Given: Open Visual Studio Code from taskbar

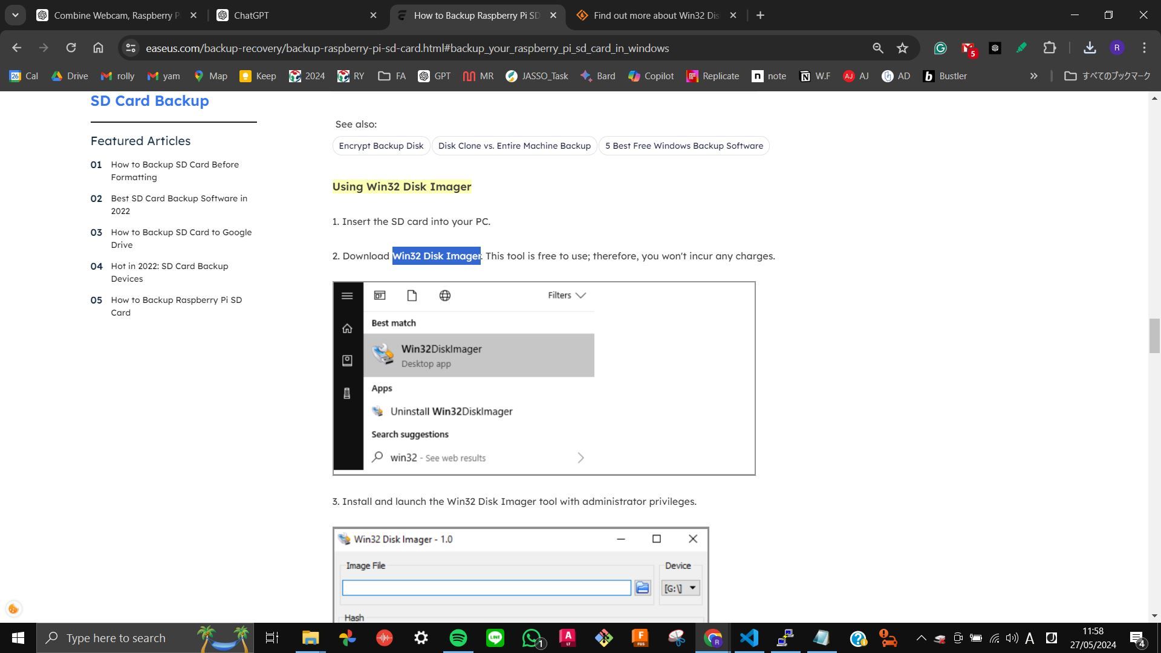Looking at the screenshot, I should click(x=749, y=638).
